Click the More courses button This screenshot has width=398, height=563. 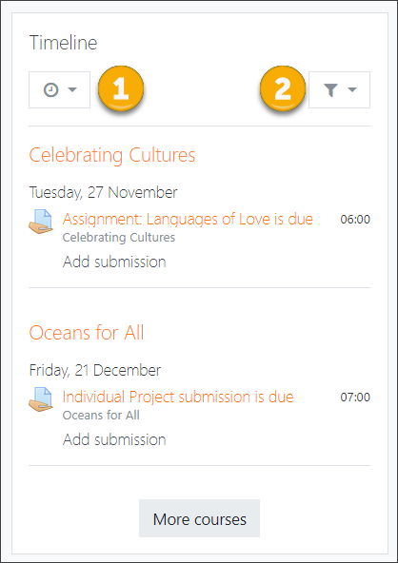200,518
